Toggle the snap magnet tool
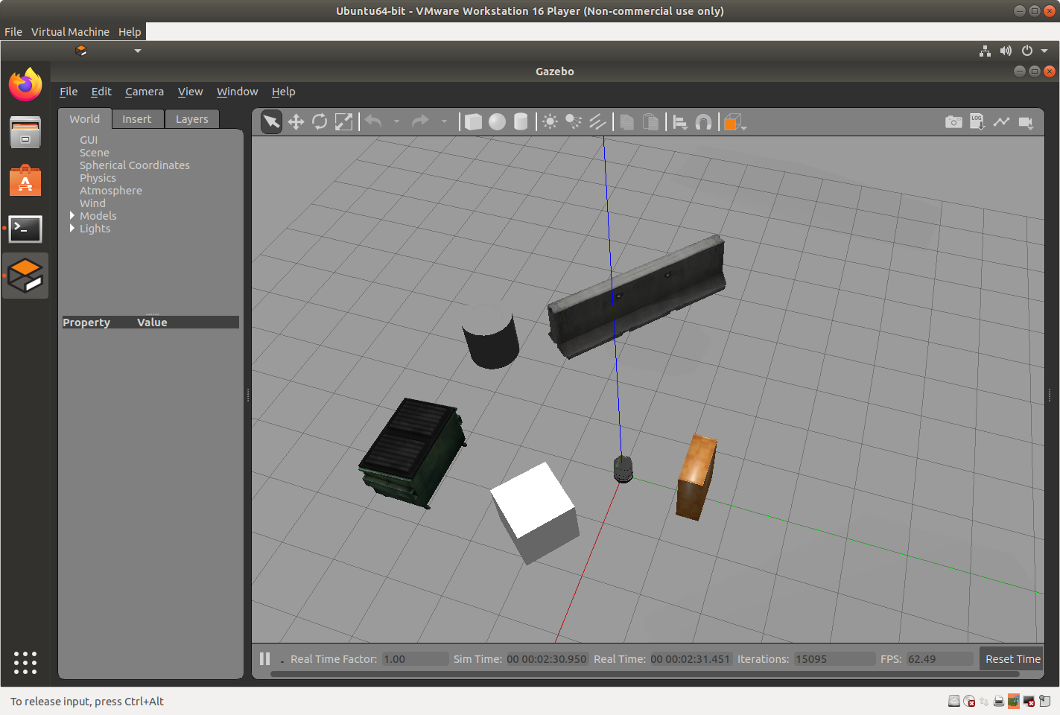Viewport: 1060px width, 715px height. pyautogui.click(x=703, y=122)
